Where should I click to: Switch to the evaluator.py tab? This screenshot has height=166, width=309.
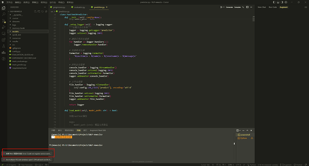coord(78,7)
